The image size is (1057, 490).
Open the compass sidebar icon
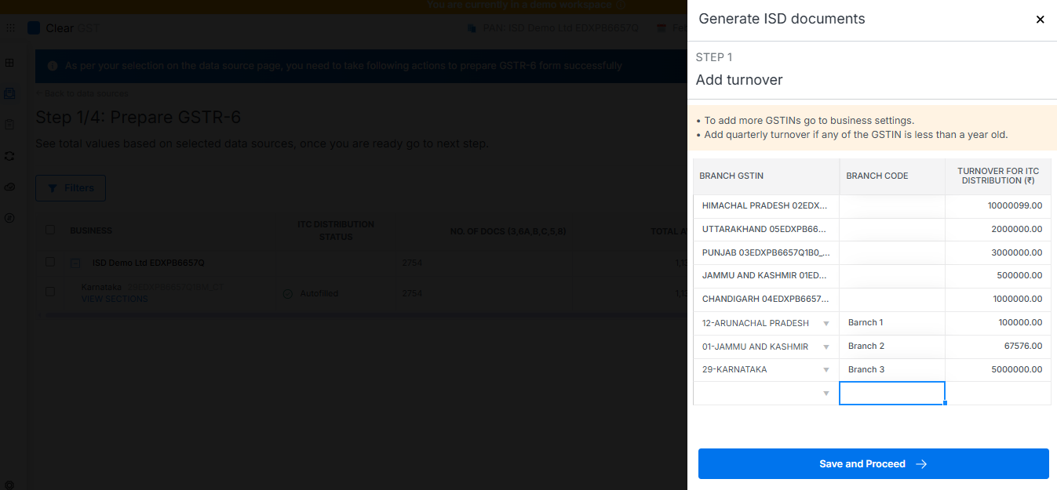point(9,218)
